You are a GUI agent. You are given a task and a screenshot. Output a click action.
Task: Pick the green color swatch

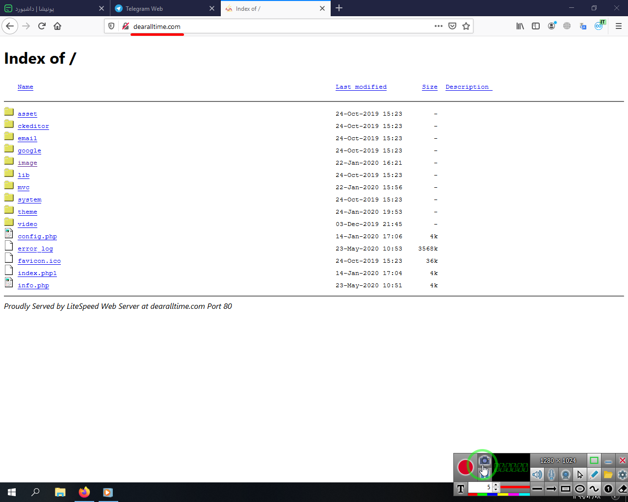(x=482, y=494)
